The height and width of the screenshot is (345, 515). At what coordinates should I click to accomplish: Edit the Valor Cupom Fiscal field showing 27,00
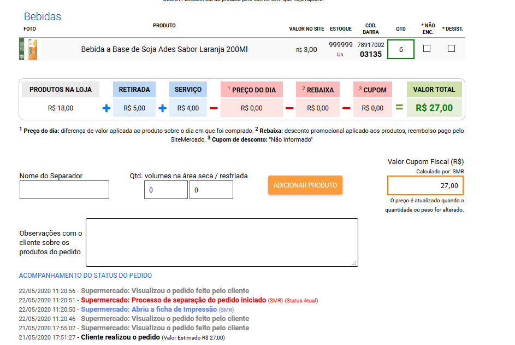coord(425,185)
